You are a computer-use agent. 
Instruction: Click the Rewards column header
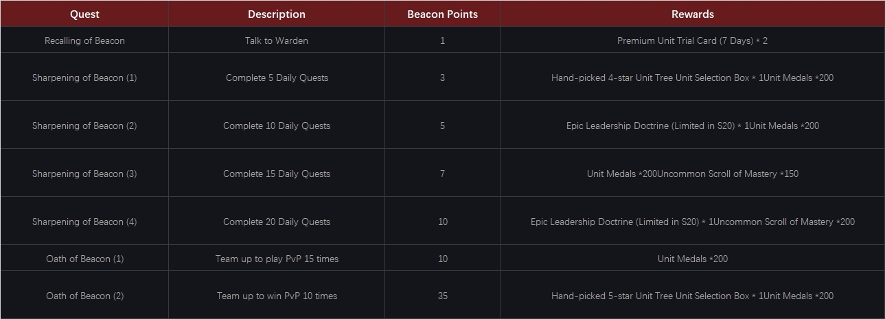[692, 14]
